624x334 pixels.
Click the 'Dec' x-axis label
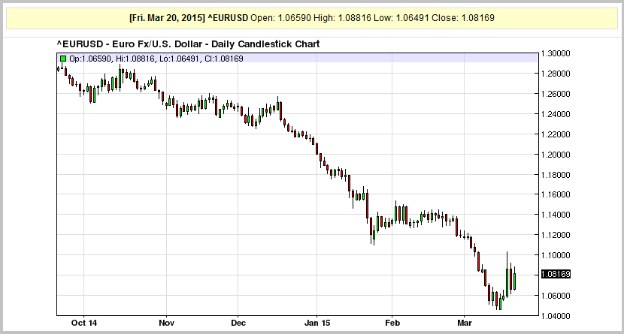click(x=238, y=323)
